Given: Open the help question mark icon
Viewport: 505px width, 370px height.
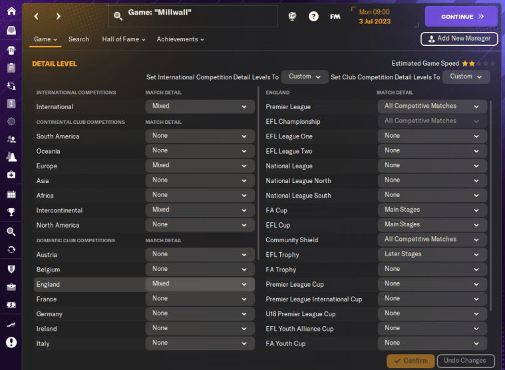Looking at the screenshot, I should (x=313, y=16).
